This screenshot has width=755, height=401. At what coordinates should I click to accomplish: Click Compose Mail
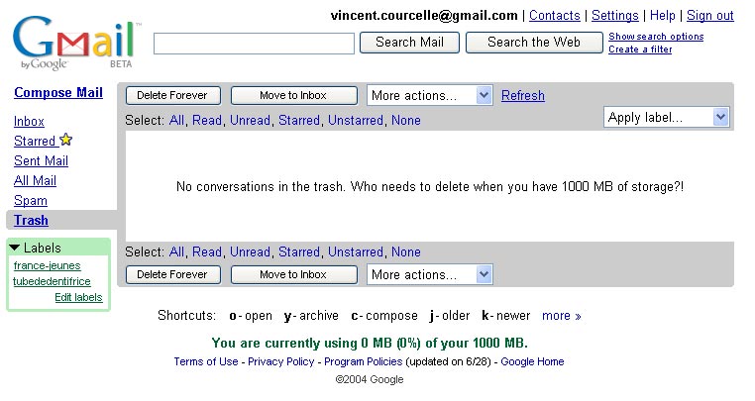(x=58, y=92)
